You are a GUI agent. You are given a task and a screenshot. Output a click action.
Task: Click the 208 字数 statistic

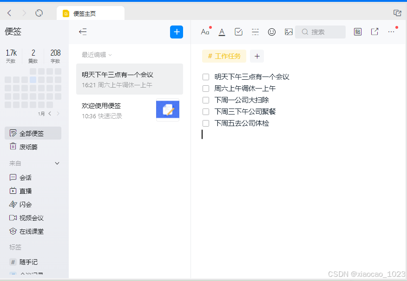tap(55, 56)
